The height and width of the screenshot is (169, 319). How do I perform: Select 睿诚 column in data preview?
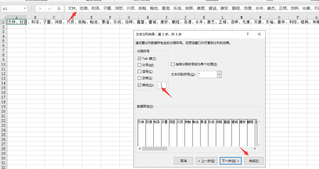pos(235,133)
